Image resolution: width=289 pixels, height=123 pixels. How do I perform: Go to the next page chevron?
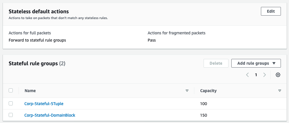pos(264,75)
